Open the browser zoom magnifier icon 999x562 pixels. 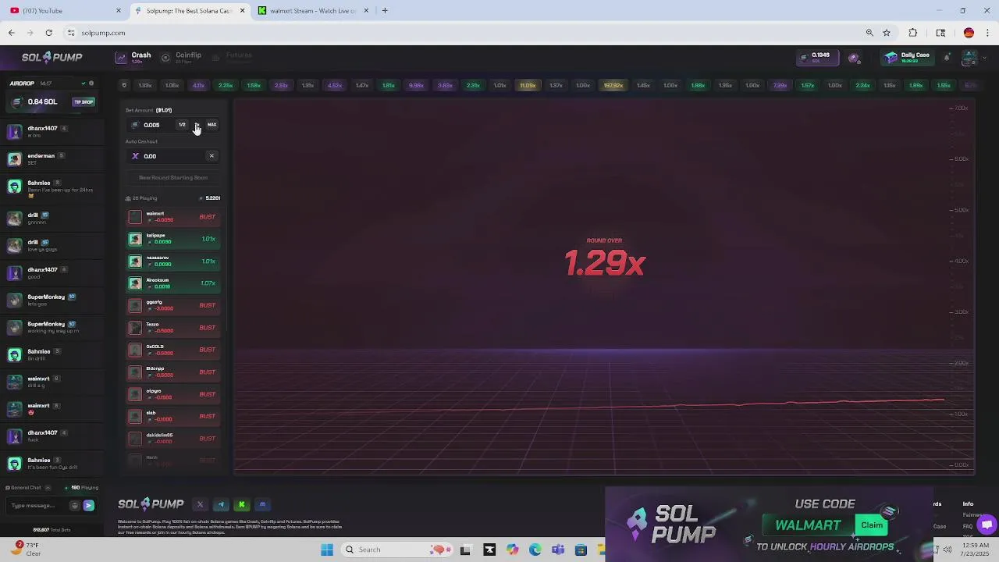(x=869, y=33)
